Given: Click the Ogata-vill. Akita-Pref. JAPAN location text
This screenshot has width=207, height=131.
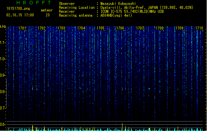Looking at the screenshot, I should coord(147,8).
